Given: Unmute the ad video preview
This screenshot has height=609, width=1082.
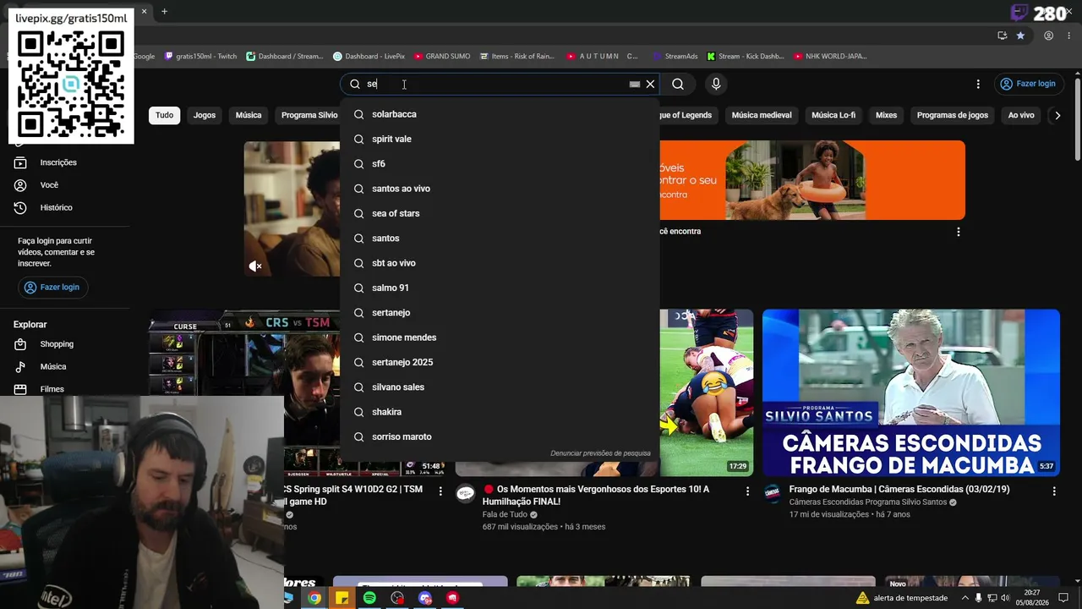Looking at the screenshot, I should click(255, 266).
